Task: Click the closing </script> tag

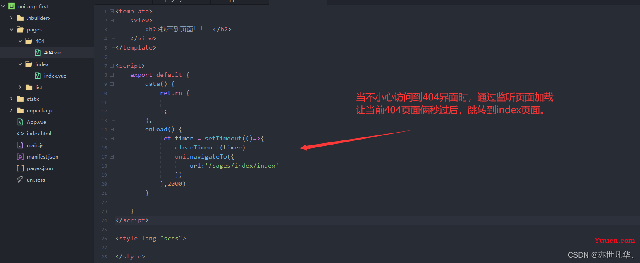Action: 132,220
